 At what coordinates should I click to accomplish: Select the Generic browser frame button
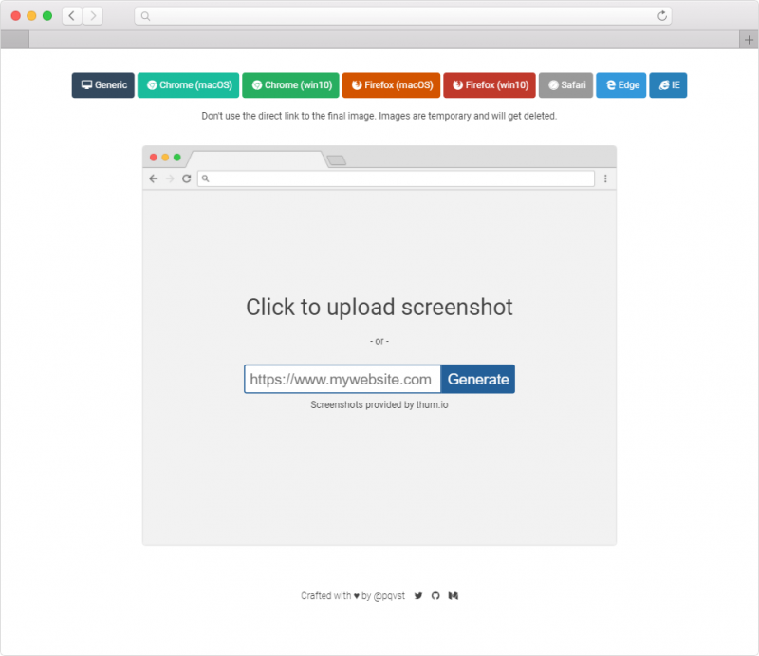(x=103, y=85)
